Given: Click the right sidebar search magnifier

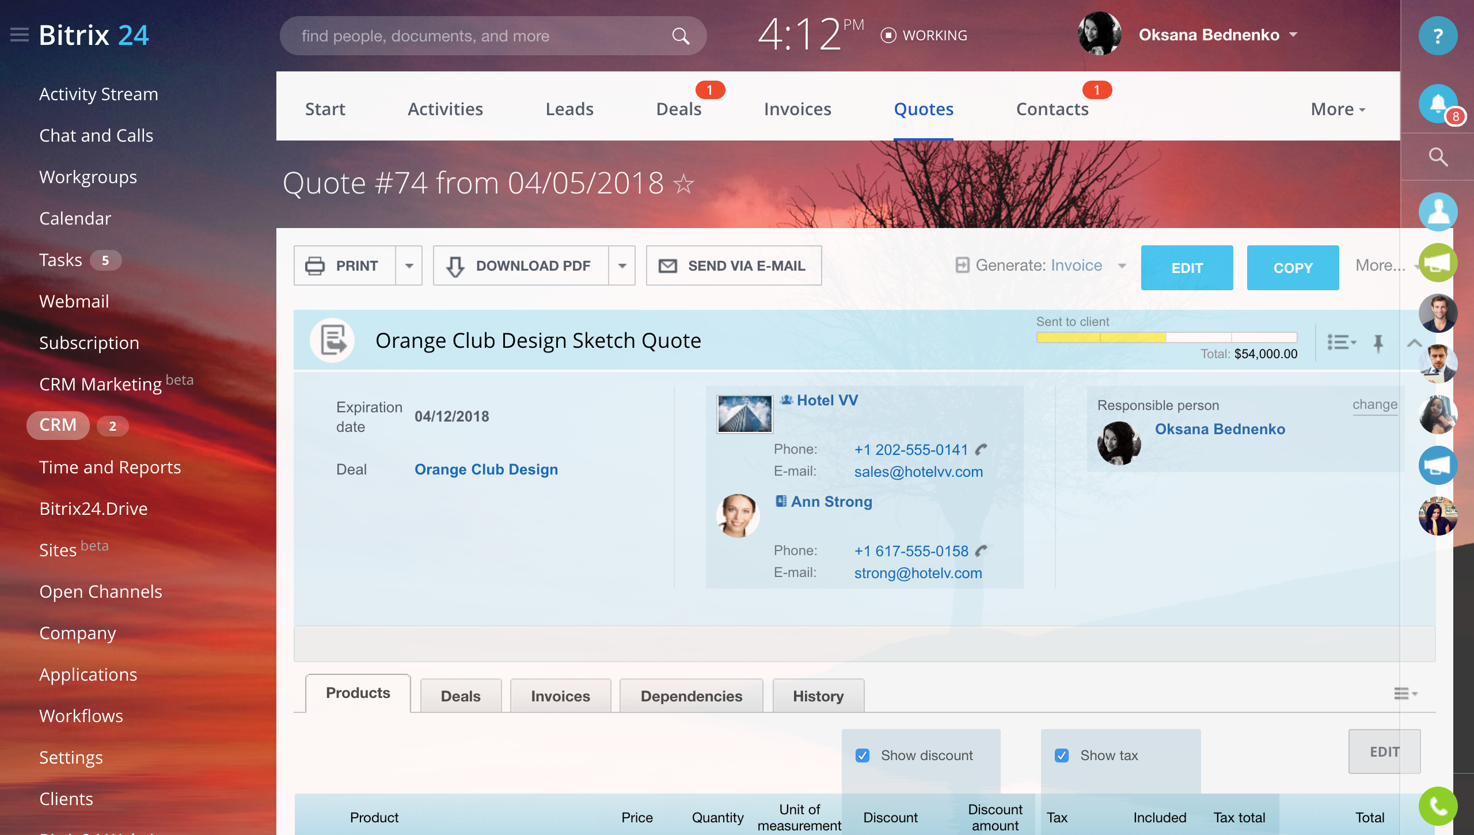Looking at the screenshot, I should point(1438,157).
